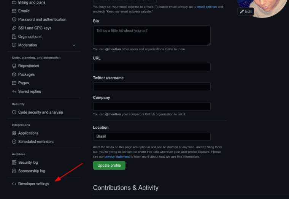Open the public email dropdown
The image size is (289, 199).
(x=125, y=1)
